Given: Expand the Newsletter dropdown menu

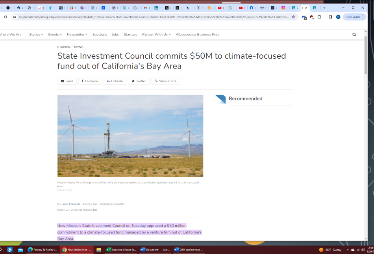Looking at the screenshot, I should pos(77,35).
